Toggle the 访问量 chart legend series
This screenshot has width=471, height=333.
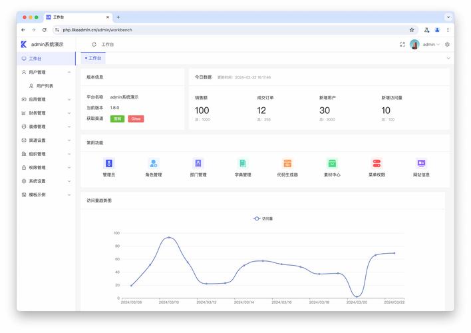tap(263, 218)
